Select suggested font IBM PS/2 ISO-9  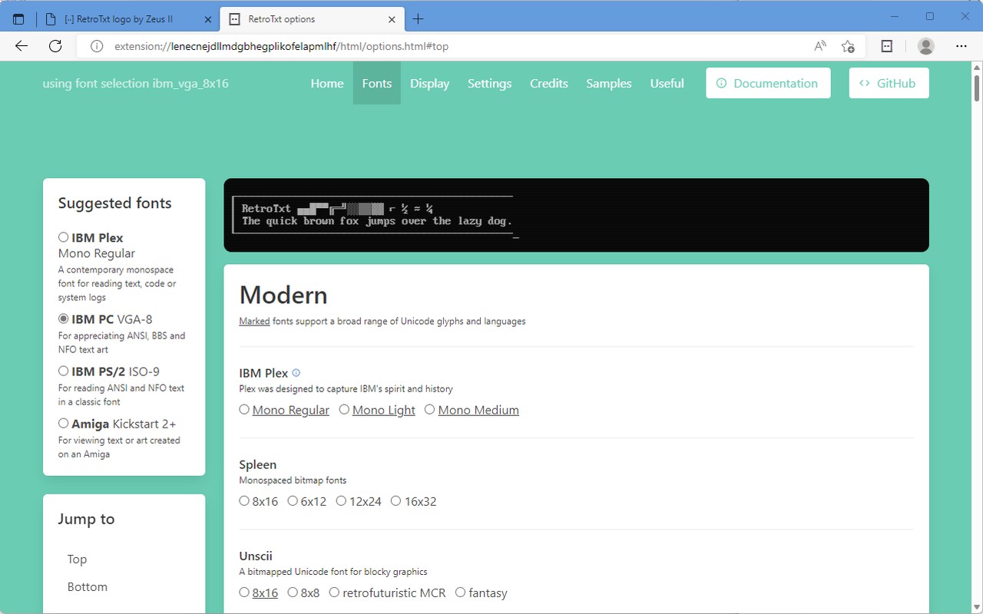pyautogui.click(x=64, y=371)
